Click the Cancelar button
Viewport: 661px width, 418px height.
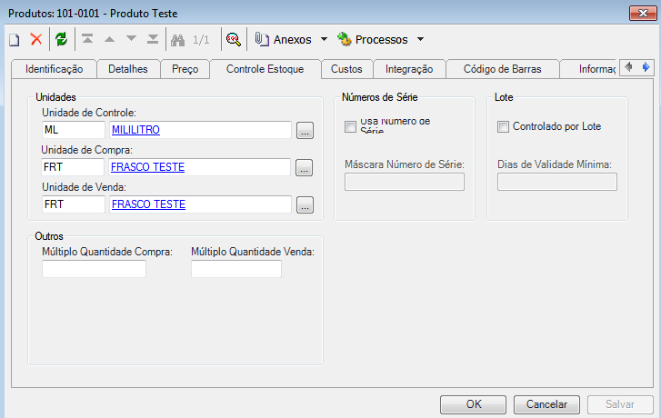tap(546, 404)
